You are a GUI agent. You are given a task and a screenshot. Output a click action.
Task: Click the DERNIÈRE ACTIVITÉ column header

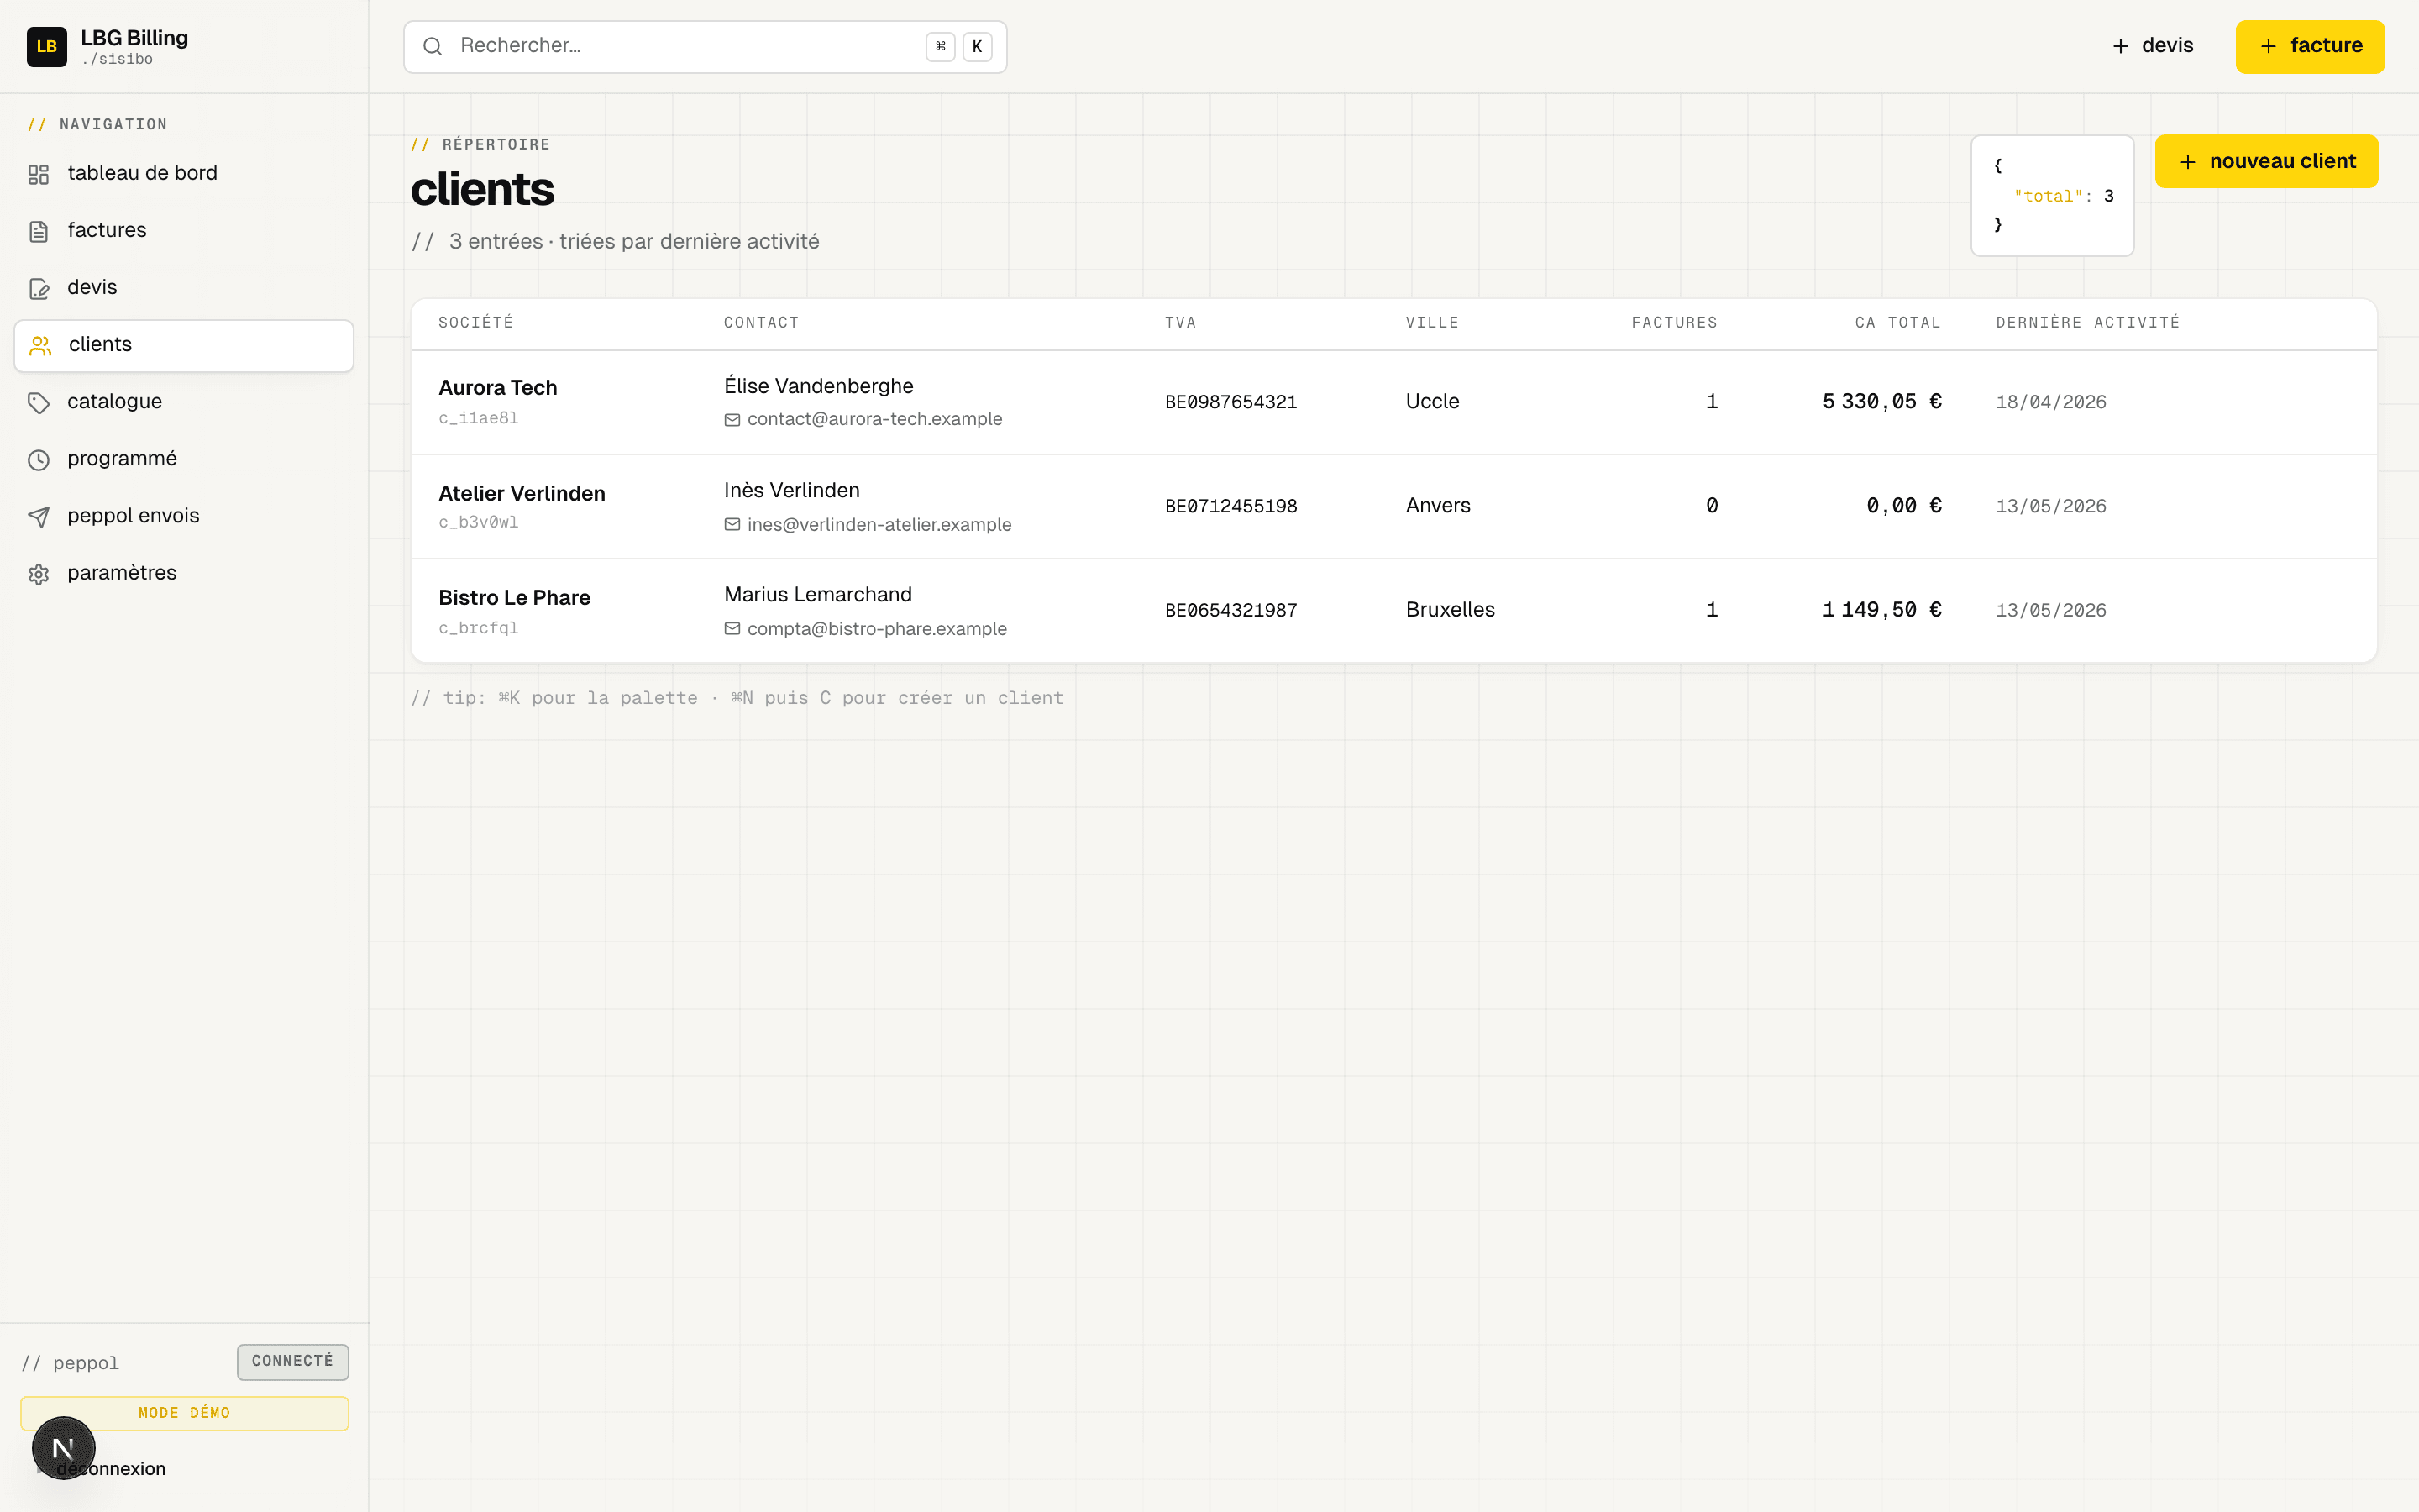pos(2088,322)
